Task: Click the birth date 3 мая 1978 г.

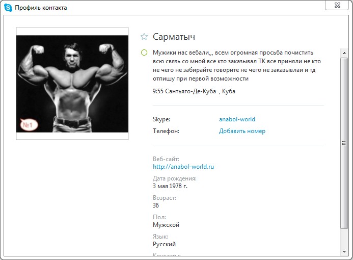Action: click(170, 186)
